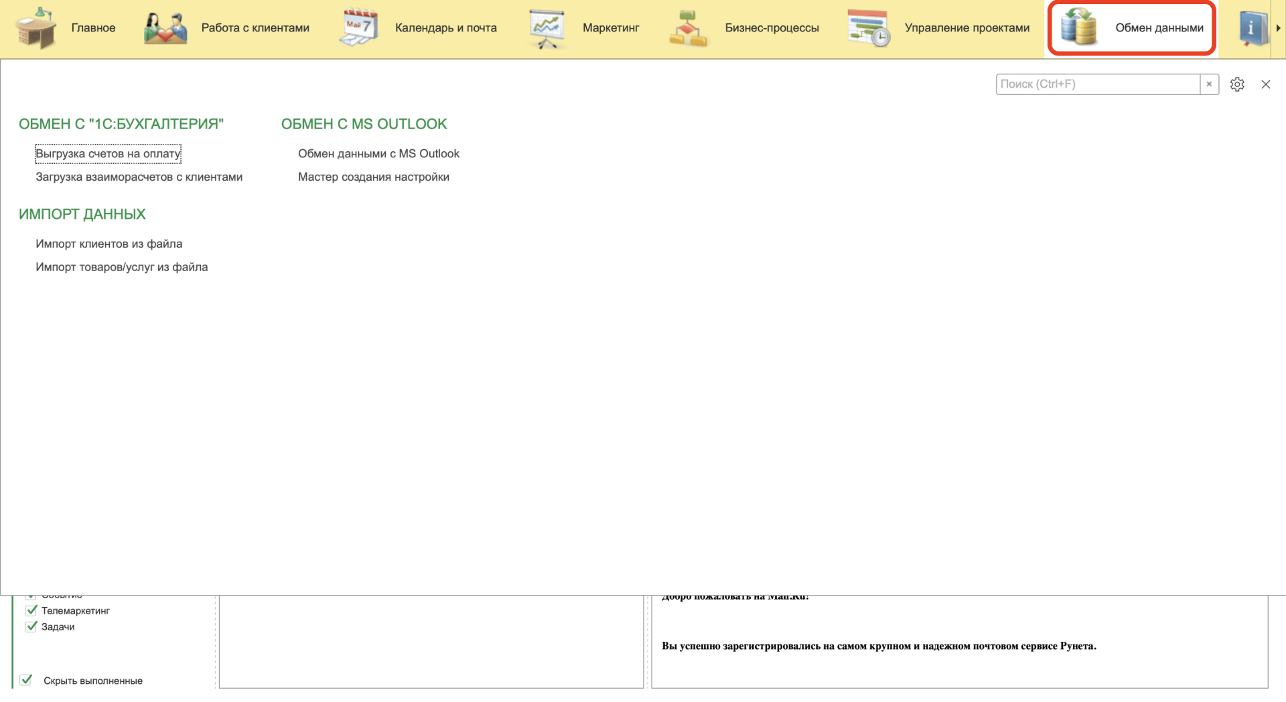The image size is (1286, 702).
Task: Click the Gantt icon for Управление проектами
Action: click(868, 28)
